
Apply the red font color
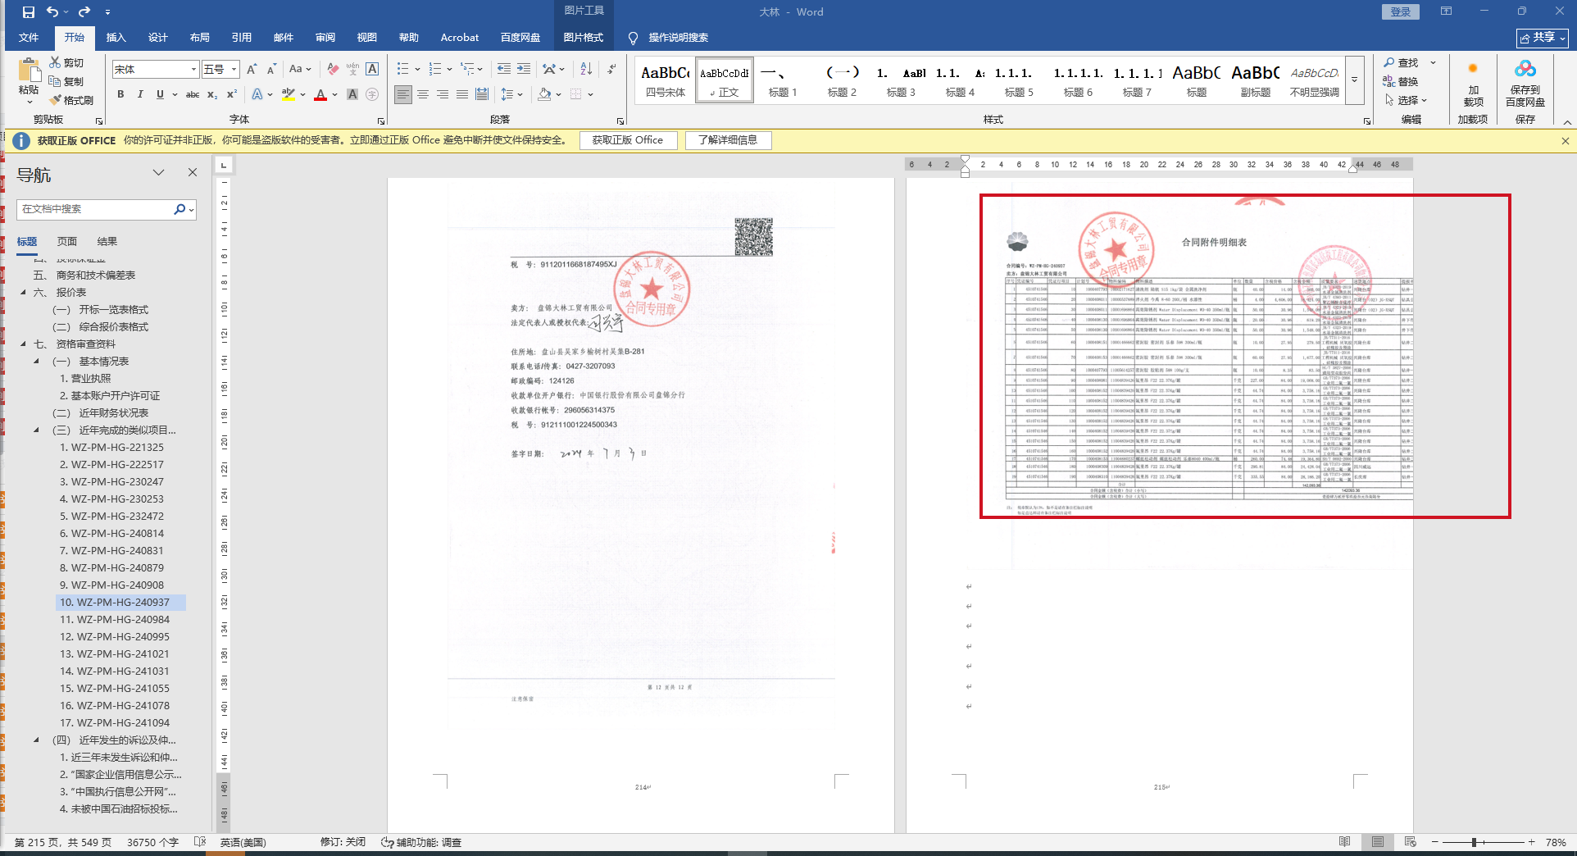320,94
